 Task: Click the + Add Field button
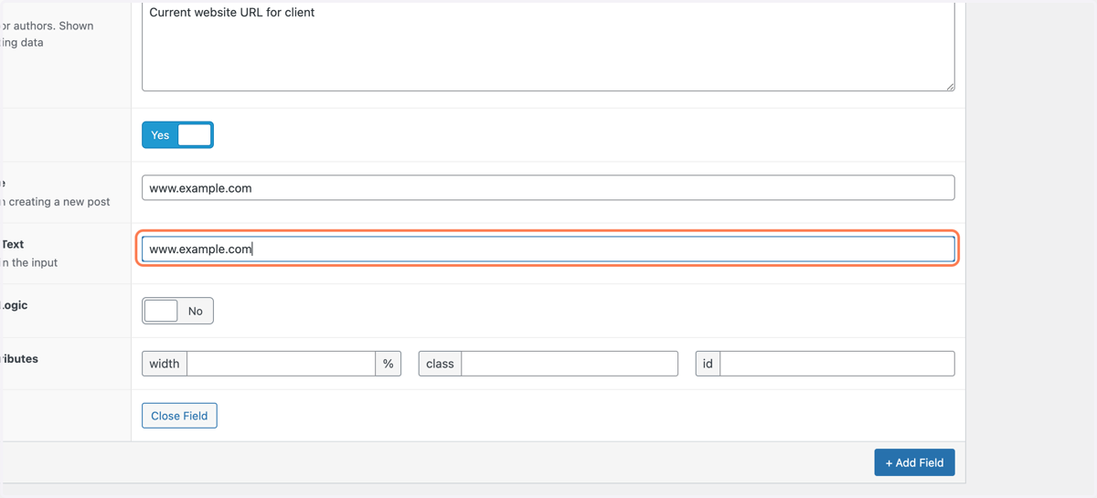tap(915, 462)
